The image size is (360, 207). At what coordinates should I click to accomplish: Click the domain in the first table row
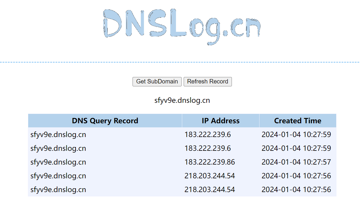tap(58, 135)
